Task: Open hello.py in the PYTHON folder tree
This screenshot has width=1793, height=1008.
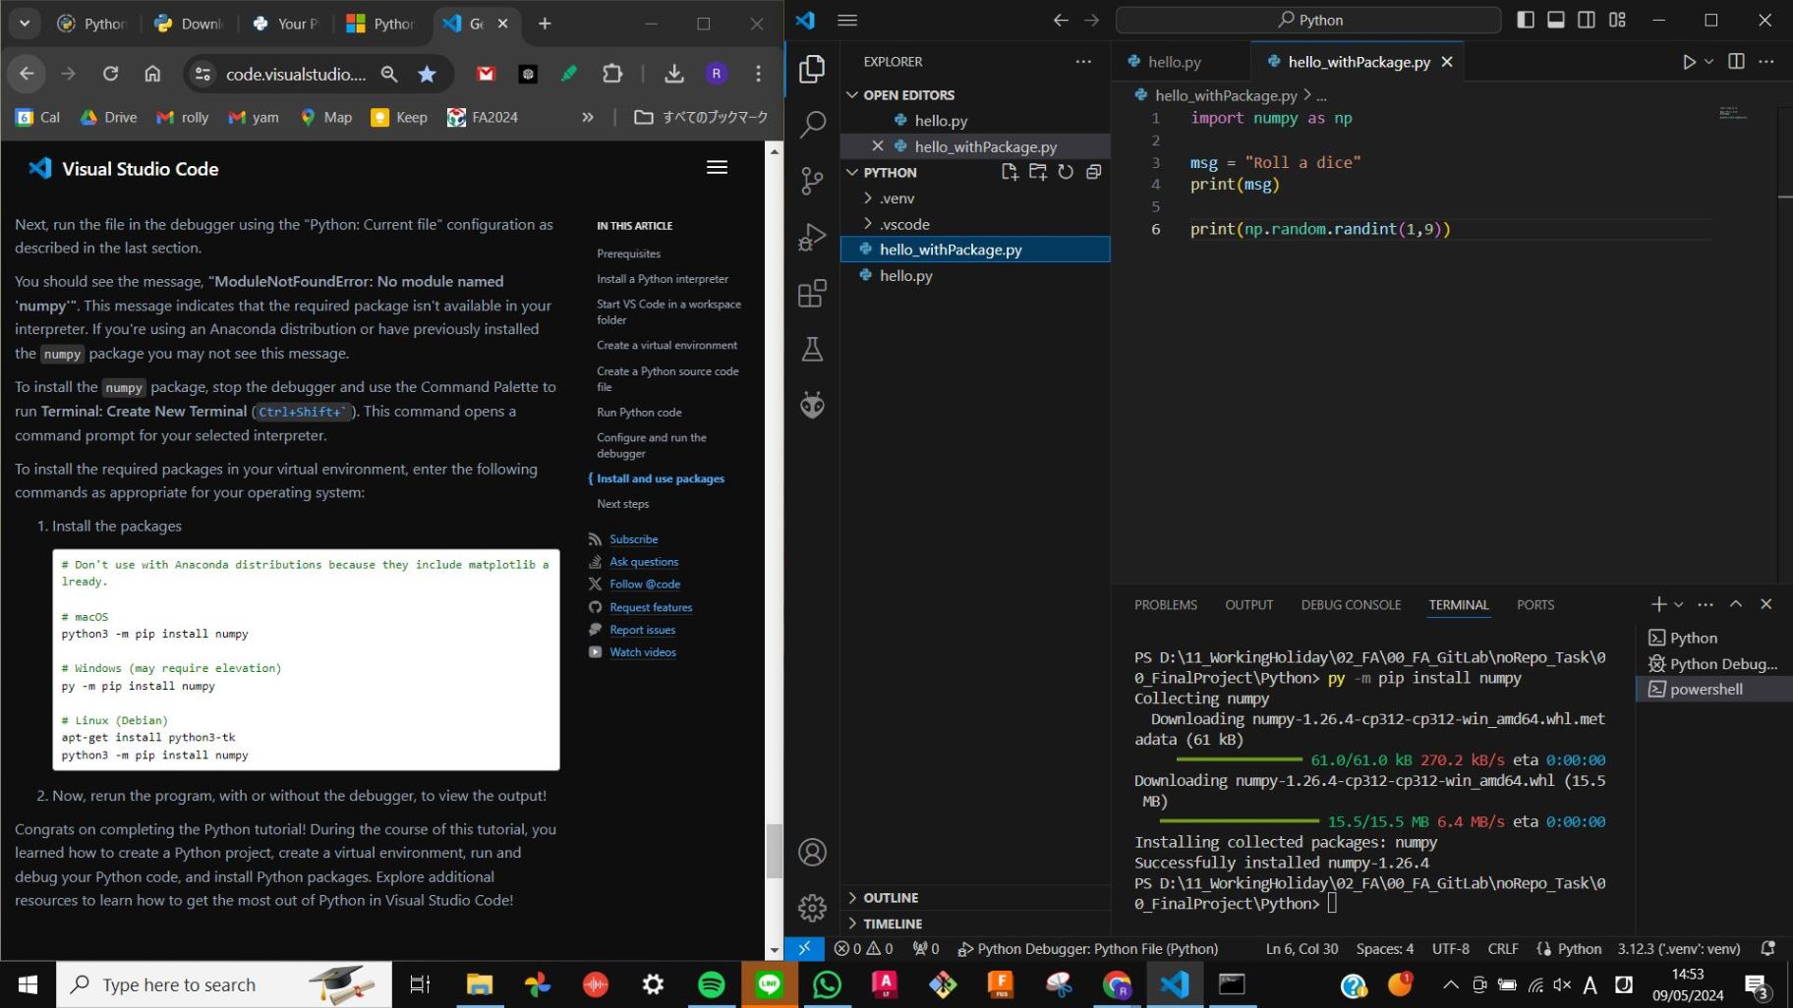Action: [975, 275]
